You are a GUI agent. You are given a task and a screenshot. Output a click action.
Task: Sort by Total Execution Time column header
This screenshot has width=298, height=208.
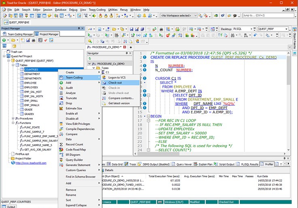point(164,176)
